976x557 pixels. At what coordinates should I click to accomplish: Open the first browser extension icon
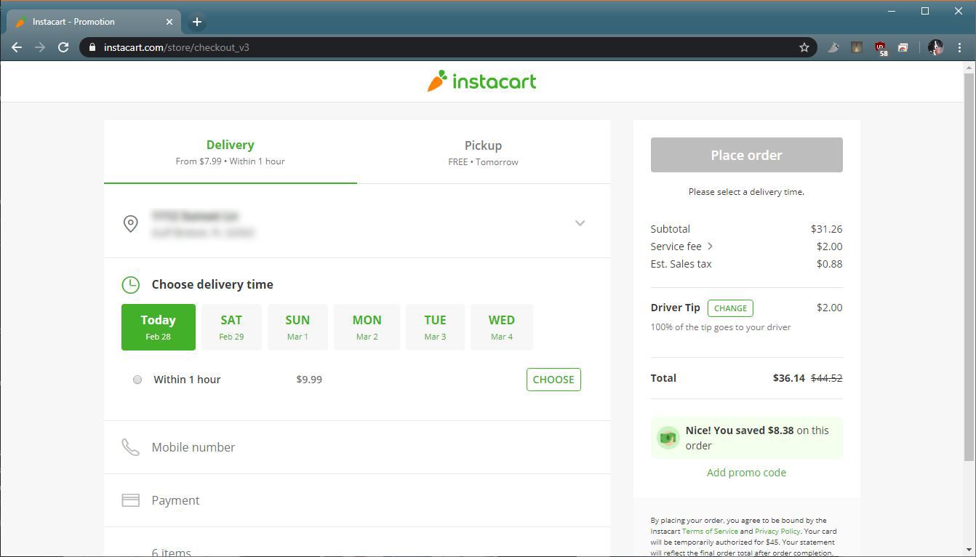coord(833,47)
